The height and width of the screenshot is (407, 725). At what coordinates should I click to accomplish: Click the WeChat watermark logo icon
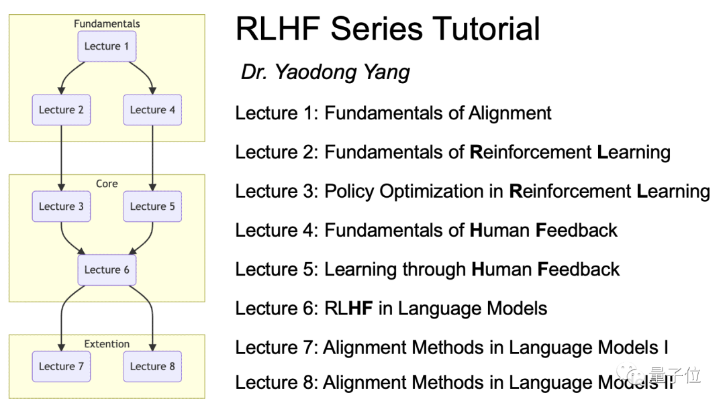click(630, 373)
